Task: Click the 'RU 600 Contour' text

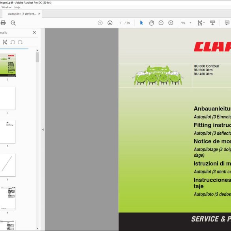Action: pyautogui.click(x=206, y=66)
